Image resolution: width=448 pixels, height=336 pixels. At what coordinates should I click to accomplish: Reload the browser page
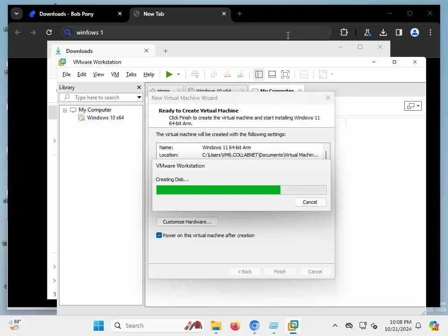pos(49,32)
